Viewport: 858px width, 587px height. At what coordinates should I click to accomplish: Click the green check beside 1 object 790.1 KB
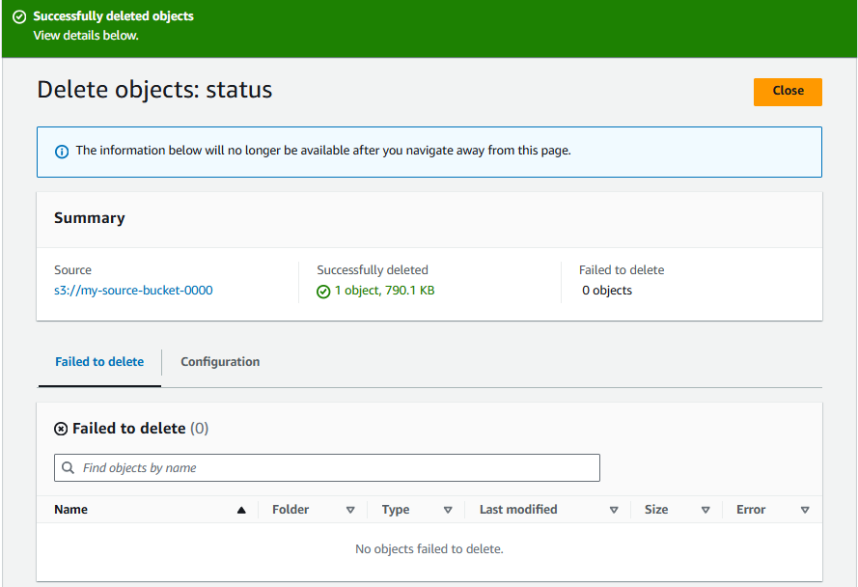click(323, 291)
